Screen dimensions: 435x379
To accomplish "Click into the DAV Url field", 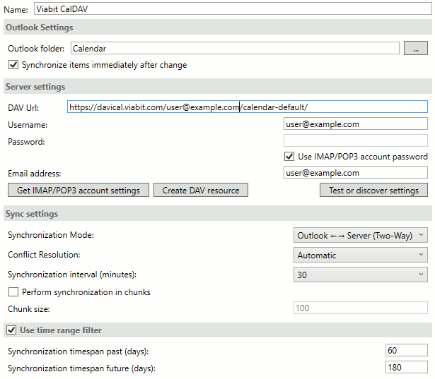I will pyautogui.click(x=247, y=107).
